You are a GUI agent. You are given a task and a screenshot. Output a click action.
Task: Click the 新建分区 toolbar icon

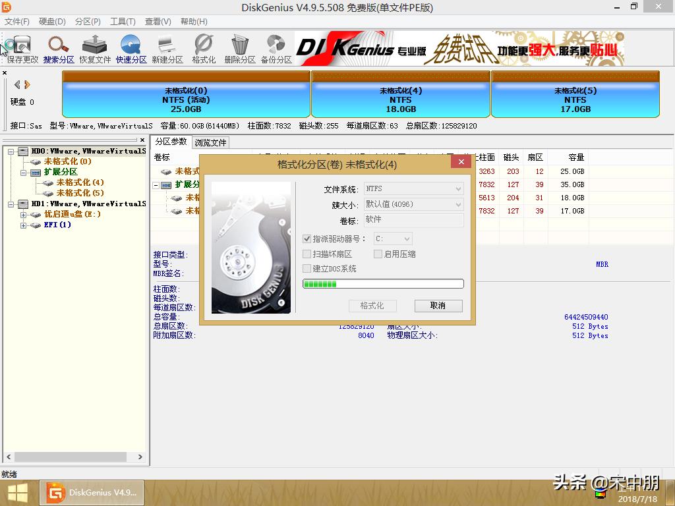pyautogui.click(x=166, y=47)
